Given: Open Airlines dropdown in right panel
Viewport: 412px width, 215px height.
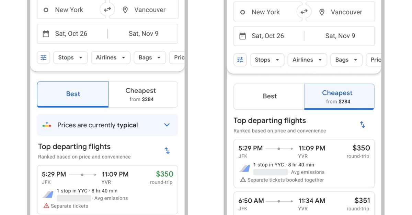Looking at the screenshot, I should (x=307, y=60).
